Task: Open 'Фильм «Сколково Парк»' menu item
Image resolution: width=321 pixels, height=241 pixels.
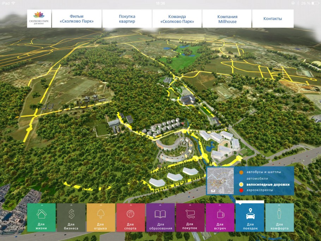Action: [77, 19]
